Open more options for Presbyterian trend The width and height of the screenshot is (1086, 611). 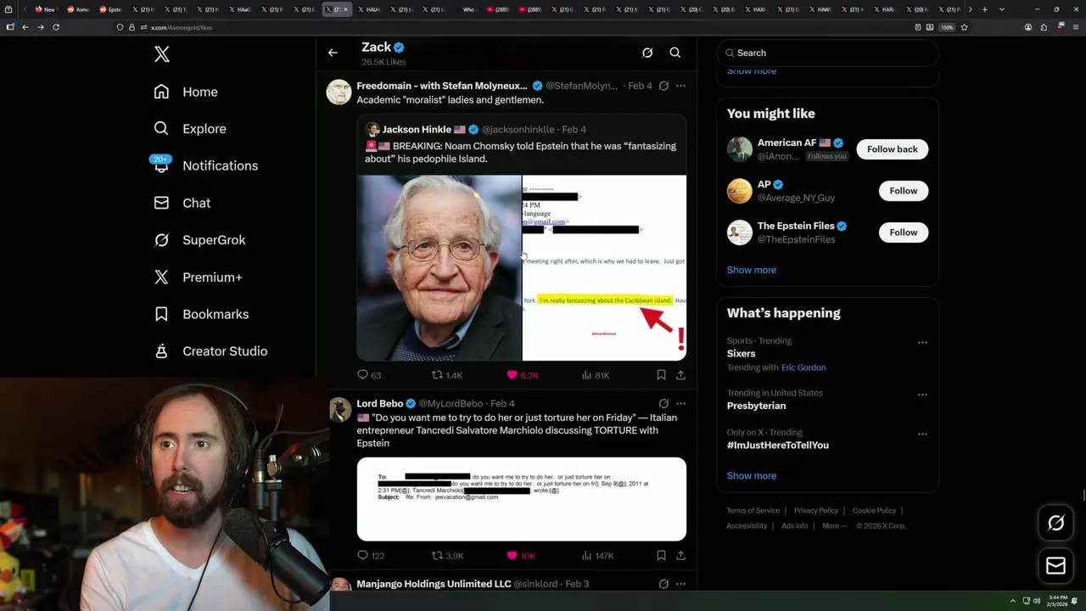pyautogui.click(x=922, y=395)
